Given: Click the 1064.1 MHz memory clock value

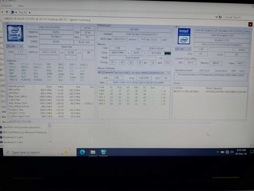Looking at the screenshot, I should [118, 53].
